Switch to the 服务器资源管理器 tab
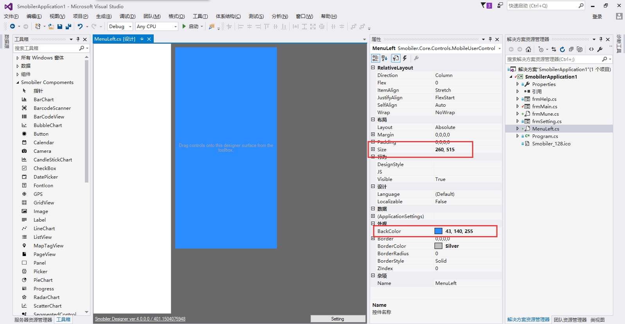 [x=33, y=320]
